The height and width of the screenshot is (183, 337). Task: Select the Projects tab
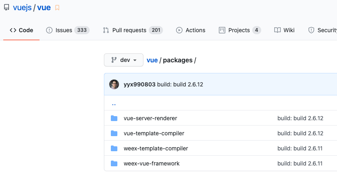click(x=240, y=30)
